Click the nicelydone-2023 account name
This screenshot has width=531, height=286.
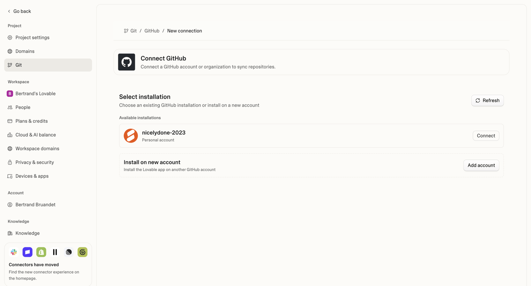click(x=164, y=133)
